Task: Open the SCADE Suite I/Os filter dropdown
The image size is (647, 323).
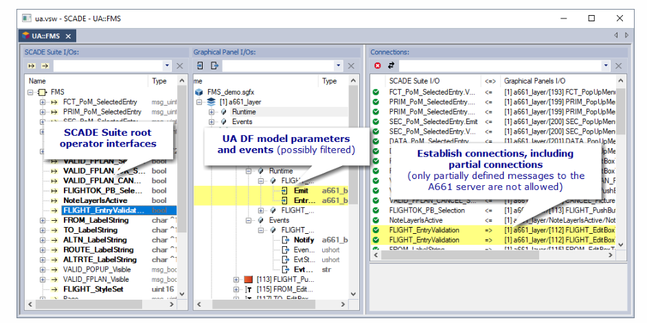Action: (167, 66)
